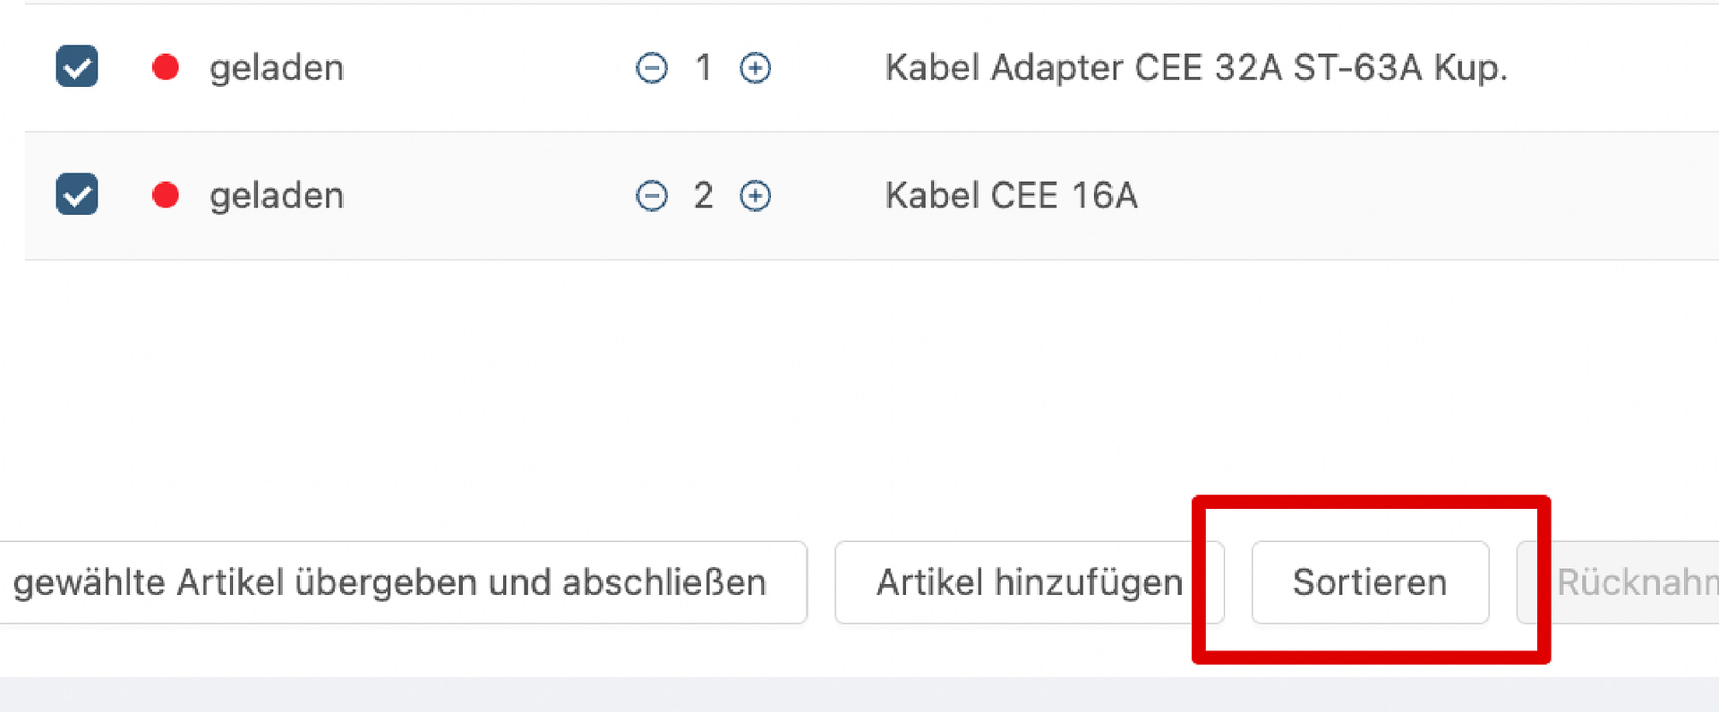Decrease quantity of Kabel CEE 16A

pyautogui.click(x=651, y=196)
